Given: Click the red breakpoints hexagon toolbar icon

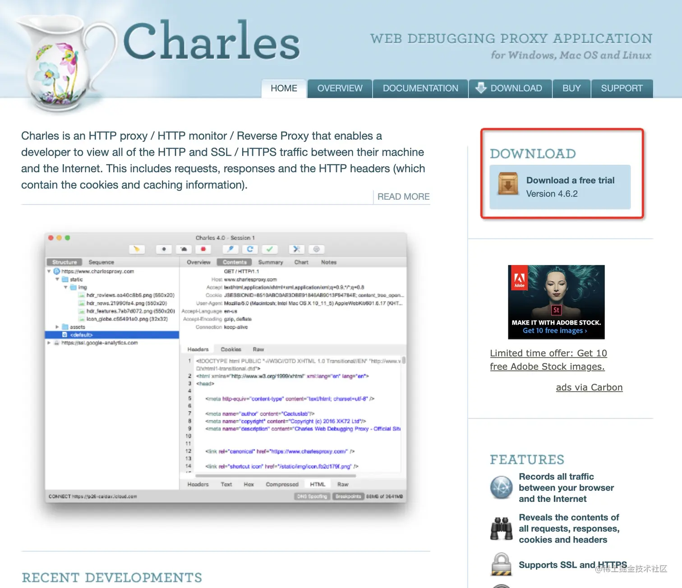Looking at the screenshot, I should [x=203, y=249].
